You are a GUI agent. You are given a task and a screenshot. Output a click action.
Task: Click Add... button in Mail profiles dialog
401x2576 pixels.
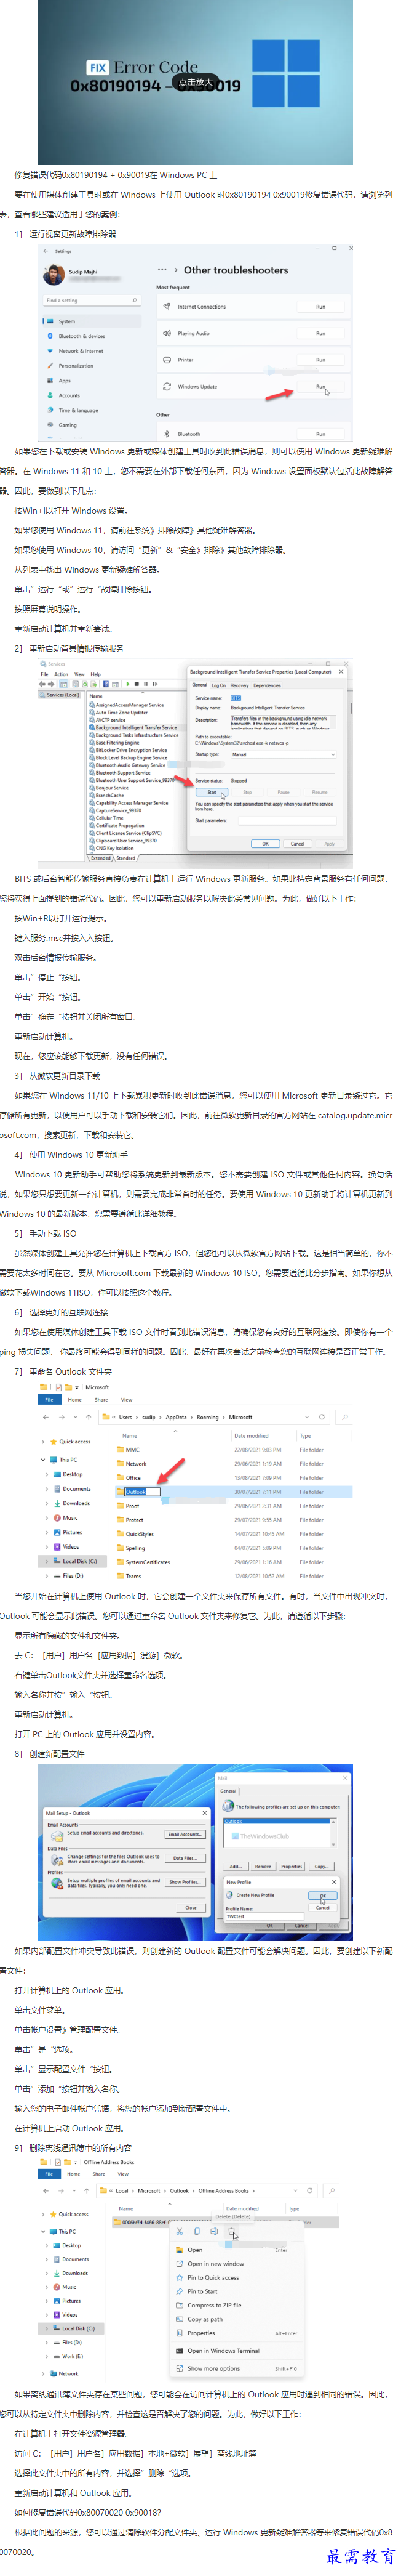click(x=236, y=1866)
